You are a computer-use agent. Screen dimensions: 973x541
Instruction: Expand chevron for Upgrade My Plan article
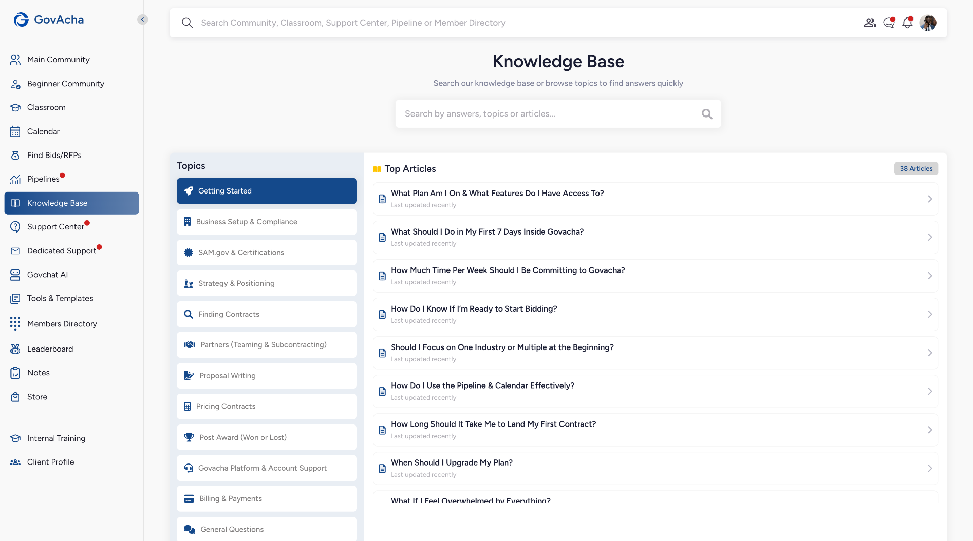pyautogui.click(x=930, y=469)
